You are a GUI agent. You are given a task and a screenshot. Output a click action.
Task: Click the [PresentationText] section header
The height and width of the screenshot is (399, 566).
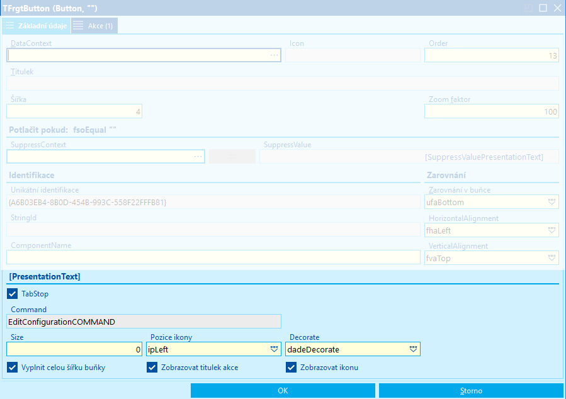(45, 277)
